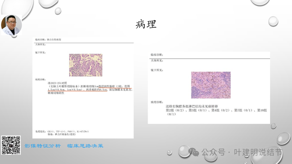Click the 临床诊断: 肺占位性病变 header in left report
The width and height of the screenshot is (292, 164).
point(50,39)
